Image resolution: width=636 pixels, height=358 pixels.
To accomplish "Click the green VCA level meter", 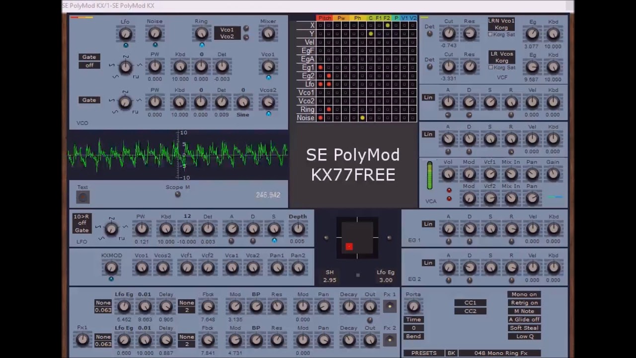I will (430, 175).
